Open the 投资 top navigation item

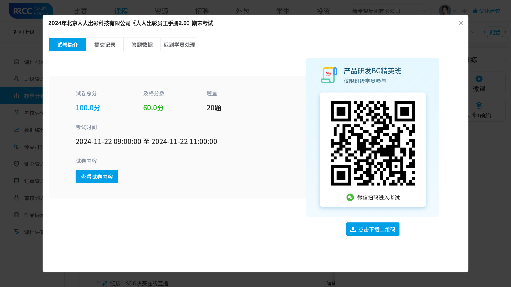[x=323, y=11]
